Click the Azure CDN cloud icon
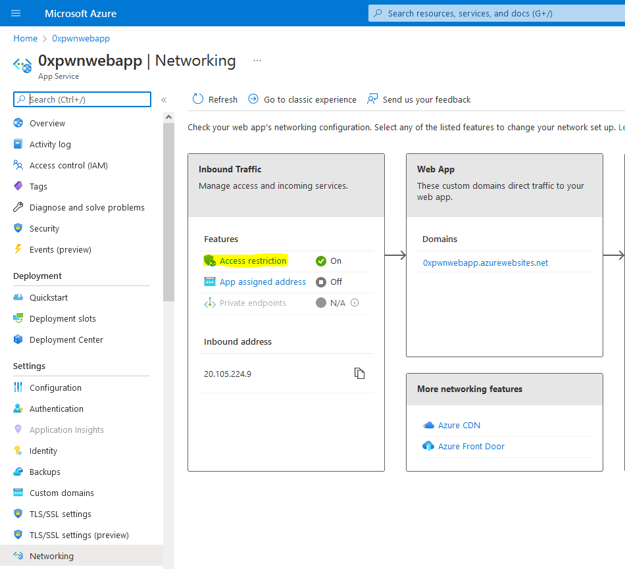This screenshot has height=569, width=625. point(428,426)
